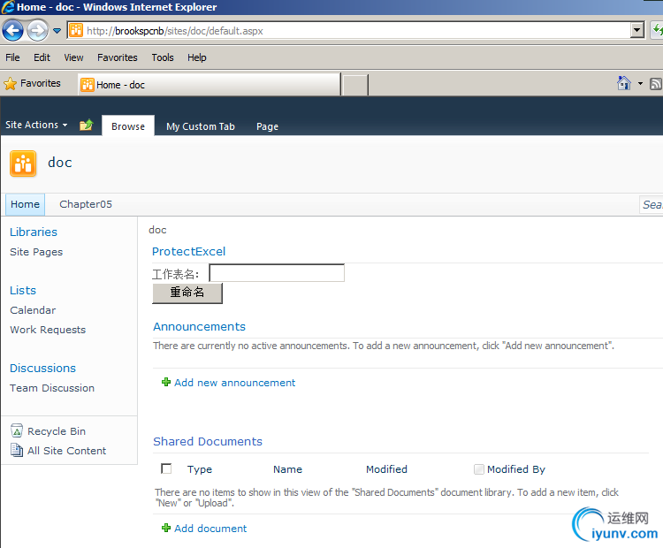
Task: Open the All Site Content link text
Action: 67,451
